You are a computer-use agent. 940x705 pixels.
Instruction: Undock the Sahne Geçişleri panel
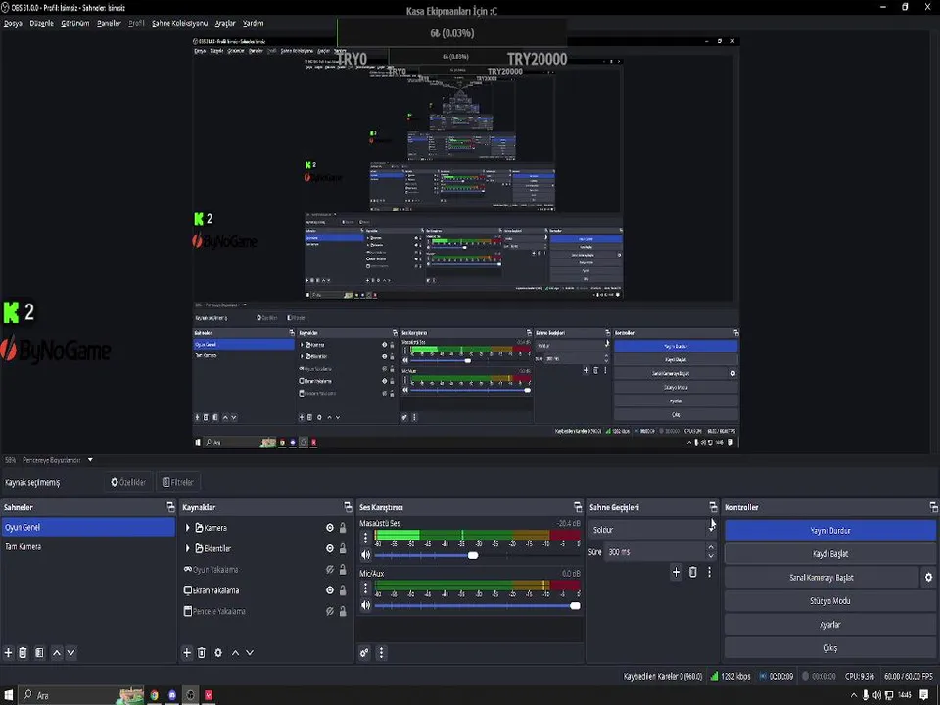(x=713, y=507)
